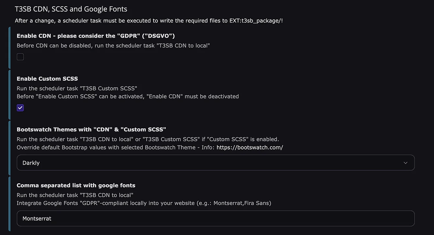434x235 pixels.
Task: Click the "Integrate Google Fonts" help text
Action: click(x=144, y=203)
